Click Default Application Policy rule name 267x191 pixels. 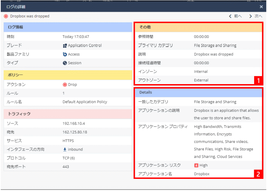coord(85,102)
